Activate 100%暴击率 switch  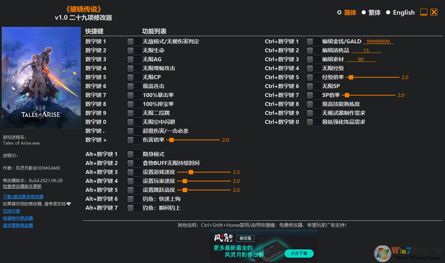point(134,95)
